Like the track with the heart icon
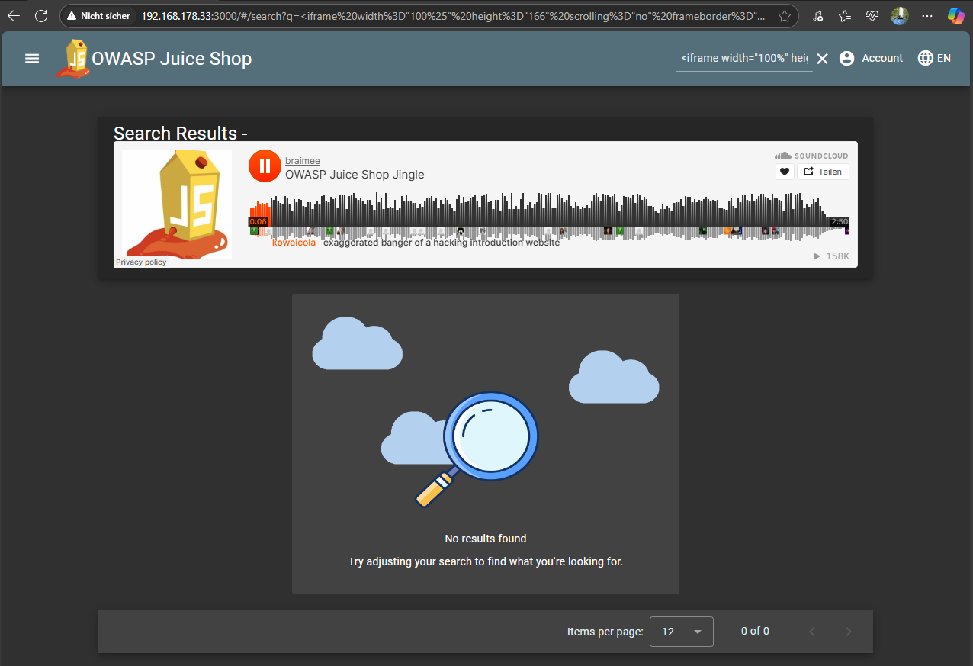Image resolution: width=973 pixels, height=666 pixels. point(785,172)
